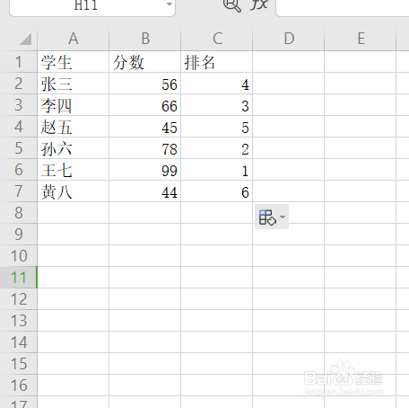Click score cell showing 66
Viewport: 409px width, 408px height.
tap(145, 105)
